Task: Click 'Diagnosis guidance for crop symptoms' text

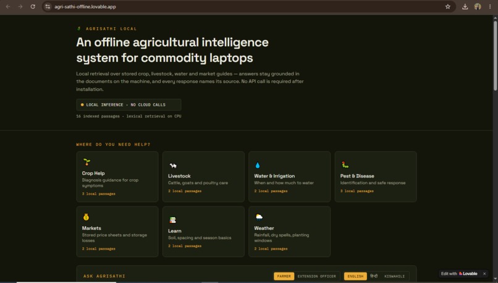Action: pyautogui.click(x=110, y=183)
